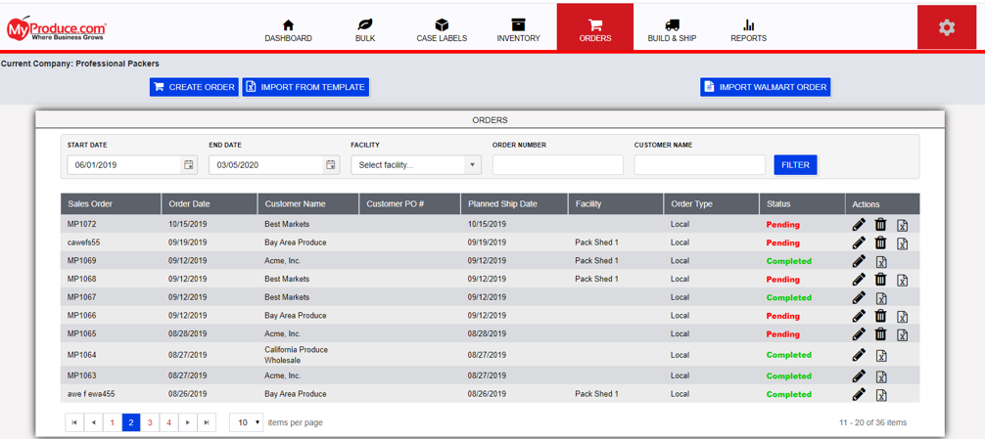
Task: Export order MP1068 using the Excel icon
Action: [902, 280]
